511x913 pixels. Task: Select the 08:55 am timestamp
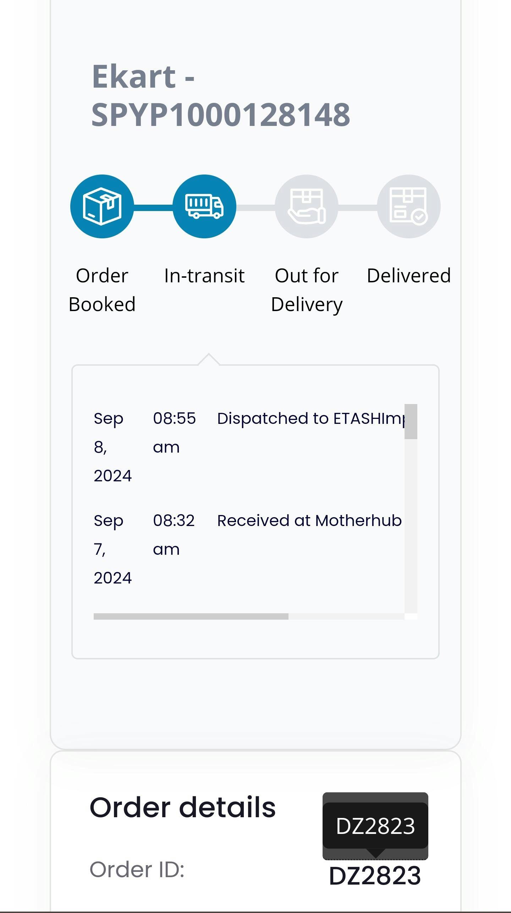click(174, 433)
